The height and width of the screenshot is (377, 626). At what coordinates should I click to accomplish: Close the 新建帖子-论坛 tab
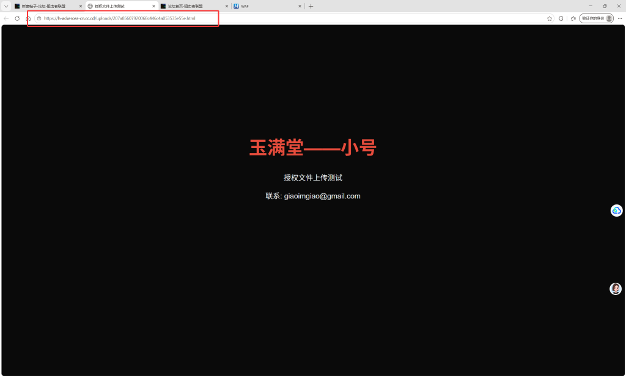tap(80, 6)
